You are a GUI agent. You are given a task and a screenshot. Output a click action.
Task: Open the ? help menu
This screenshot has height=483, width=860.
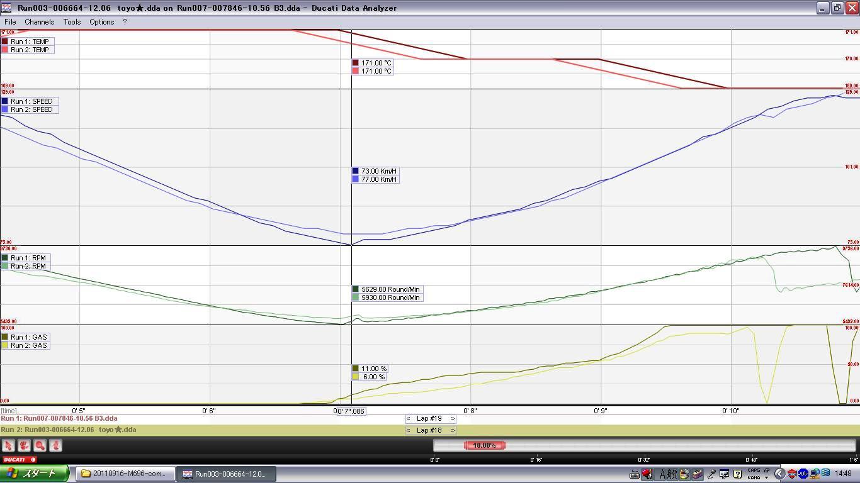(125, 21)
